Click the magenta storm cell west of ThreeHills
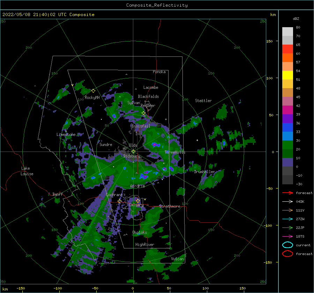 [155, 144]
